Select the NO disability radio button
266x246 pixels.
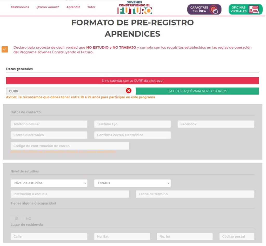(23, 219)
